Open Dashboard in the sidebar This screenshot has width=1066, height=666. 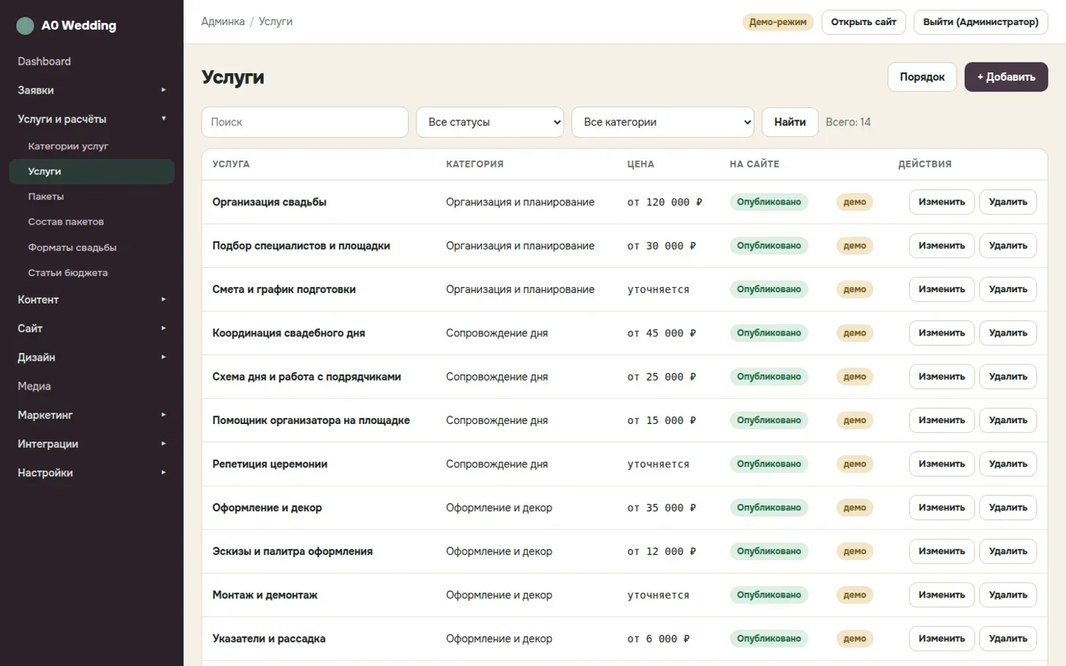point(91,61)
